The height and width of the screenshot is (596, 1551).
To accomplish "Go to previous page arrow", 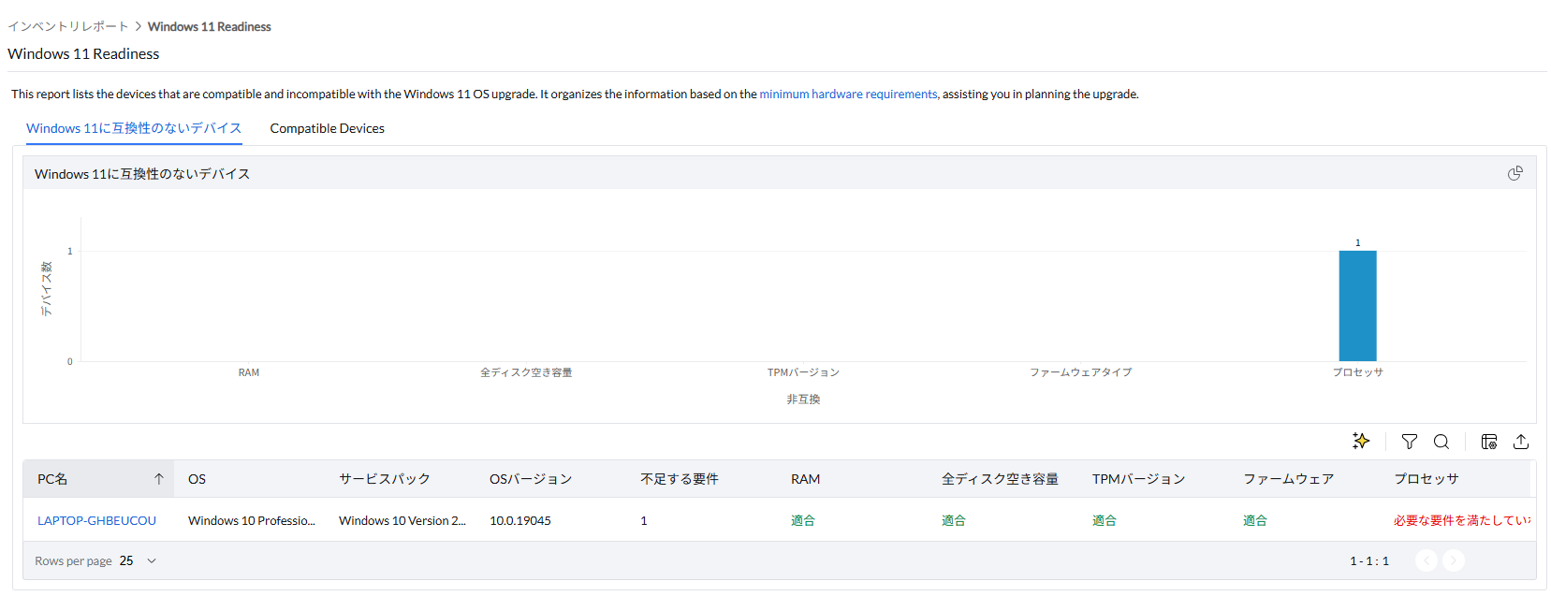I will click(1427, 560).
